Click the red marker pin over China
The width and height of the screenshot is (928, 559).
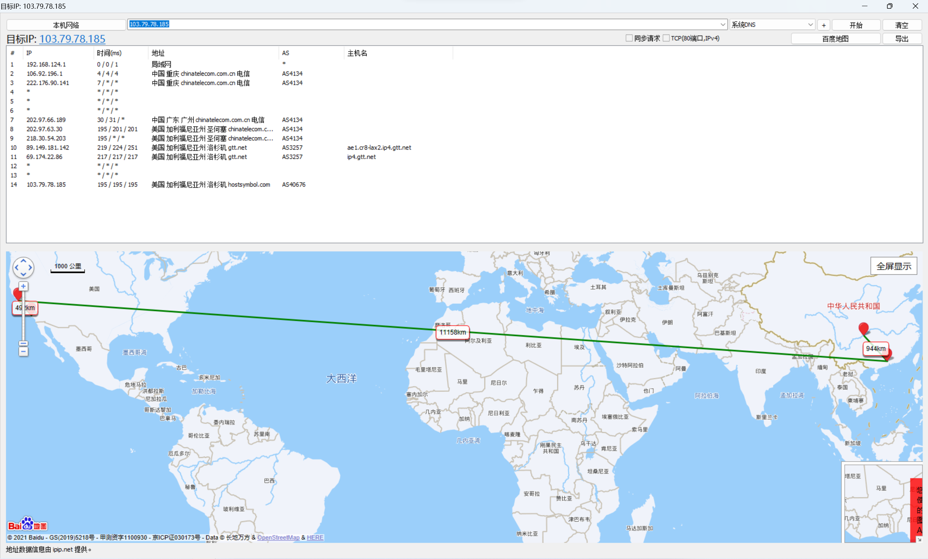click(863, 328)
